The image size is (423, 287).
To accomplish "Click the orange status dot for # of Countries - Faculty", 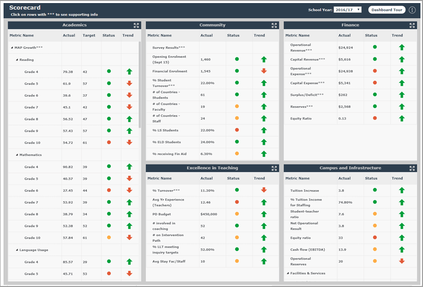I will pyautogui.click(x=237, y=106).
